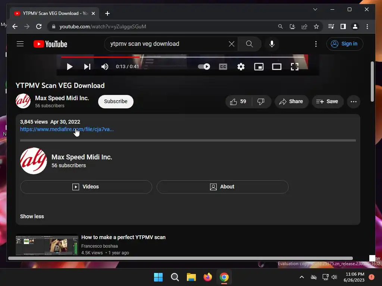Open Chrome profile icon

coord(355,26)
